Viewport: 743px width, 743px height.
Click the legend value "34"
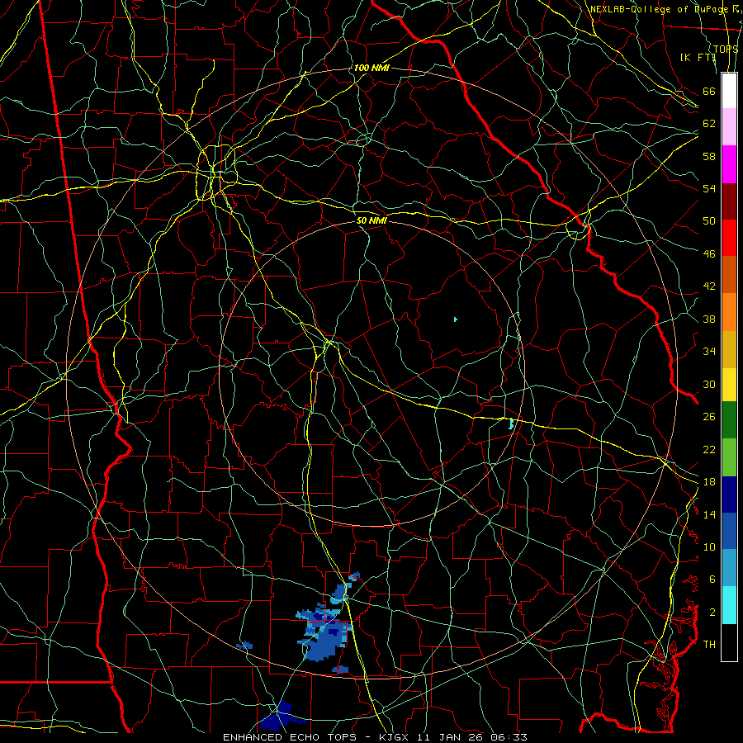pyautogui.click(x=709, y=352)
